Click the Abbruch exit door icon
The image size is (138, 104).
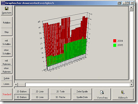[x=123, y=92]
